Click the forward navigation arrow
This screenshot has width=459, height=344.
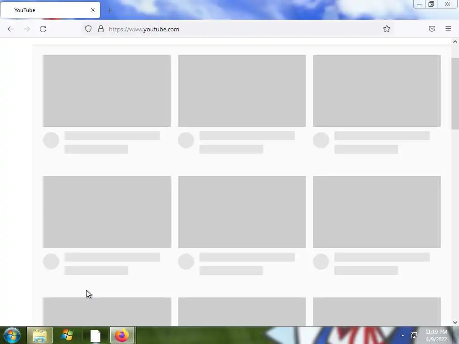coord(27,29)
